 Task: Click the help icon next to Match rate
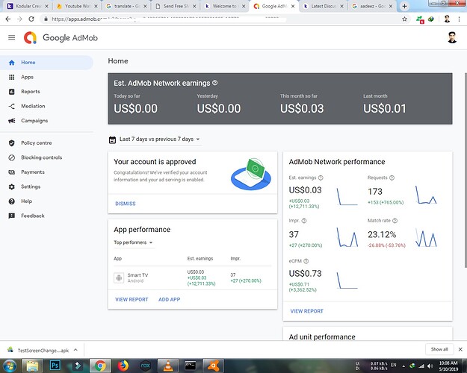tap(395, 221)
